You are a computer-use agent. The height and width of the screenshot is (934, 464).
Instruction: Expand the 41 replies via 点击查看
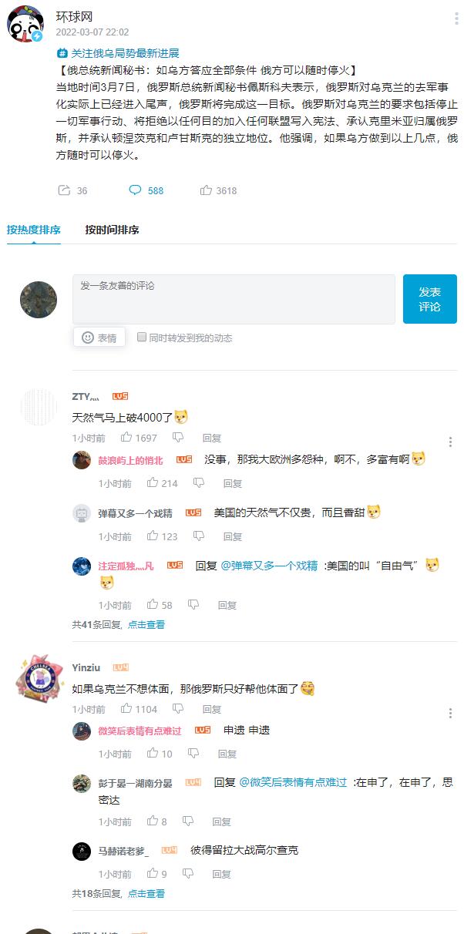(x=146, y=625)
